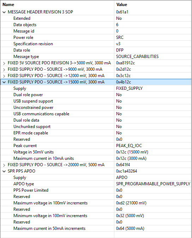Expand the FIXED 5V SOURCE PDO 5000 mV node
The width and height of the screenshot is (192, 238).
coord(4,63)
